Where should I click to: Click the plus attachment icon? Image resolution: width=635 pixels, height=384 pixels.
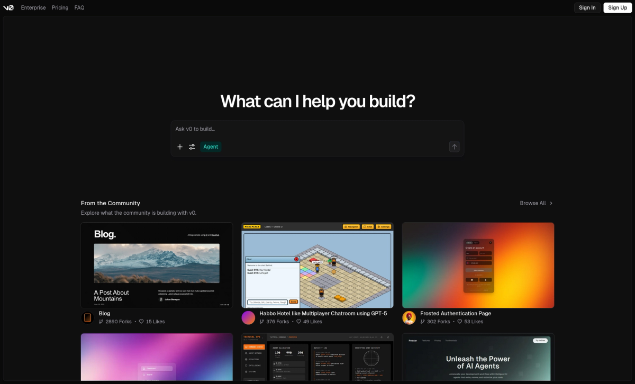click(x=180, y=147)
